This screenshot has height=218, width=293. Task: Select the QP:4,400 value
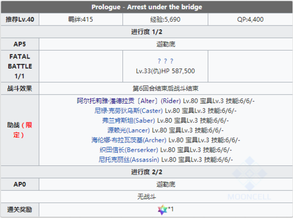pyautogui.click(x=250, y=19)
